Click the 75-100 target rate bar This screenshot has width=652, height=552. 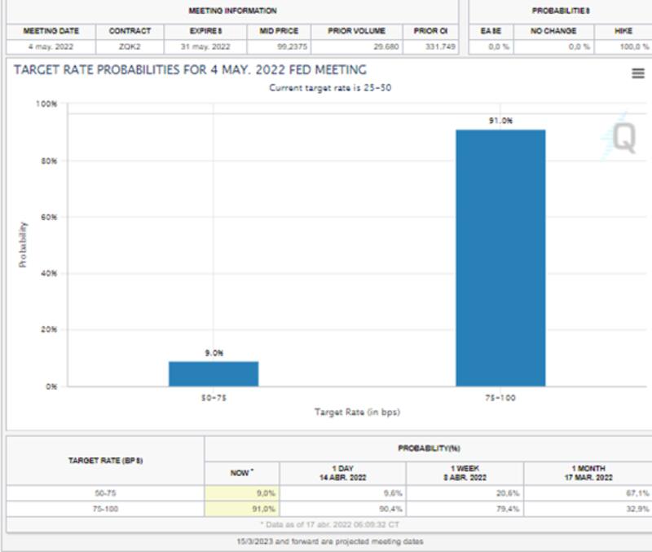[500, 257]
